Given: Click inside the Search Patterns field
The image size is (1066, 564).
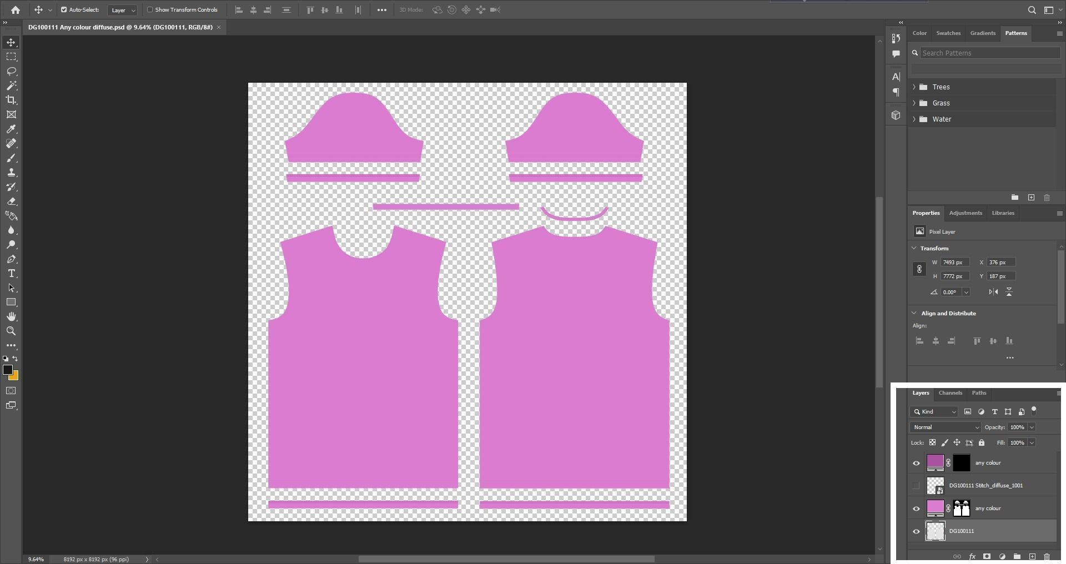Looking at the screenshot, I should pos(990,53).
